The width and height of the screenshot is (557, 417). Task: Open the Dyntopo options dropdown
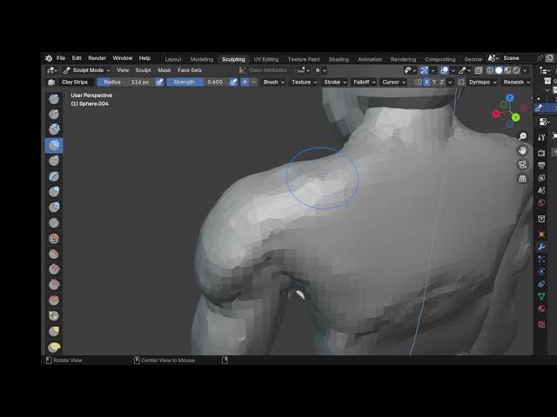coord(483,83)
